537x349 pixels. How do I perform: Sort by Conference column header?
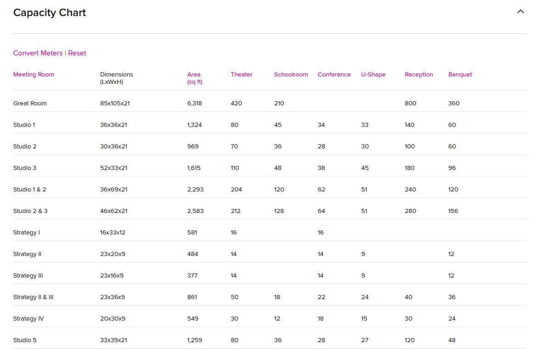(334, 75)
